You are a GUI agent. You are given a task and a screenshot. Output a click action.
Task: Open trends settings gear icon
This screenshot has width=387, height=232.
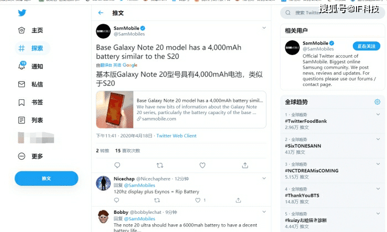(x=378, y=102)
